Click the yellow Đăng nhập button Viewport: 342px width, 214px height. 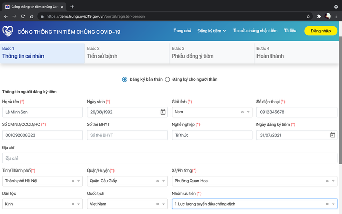320,31
